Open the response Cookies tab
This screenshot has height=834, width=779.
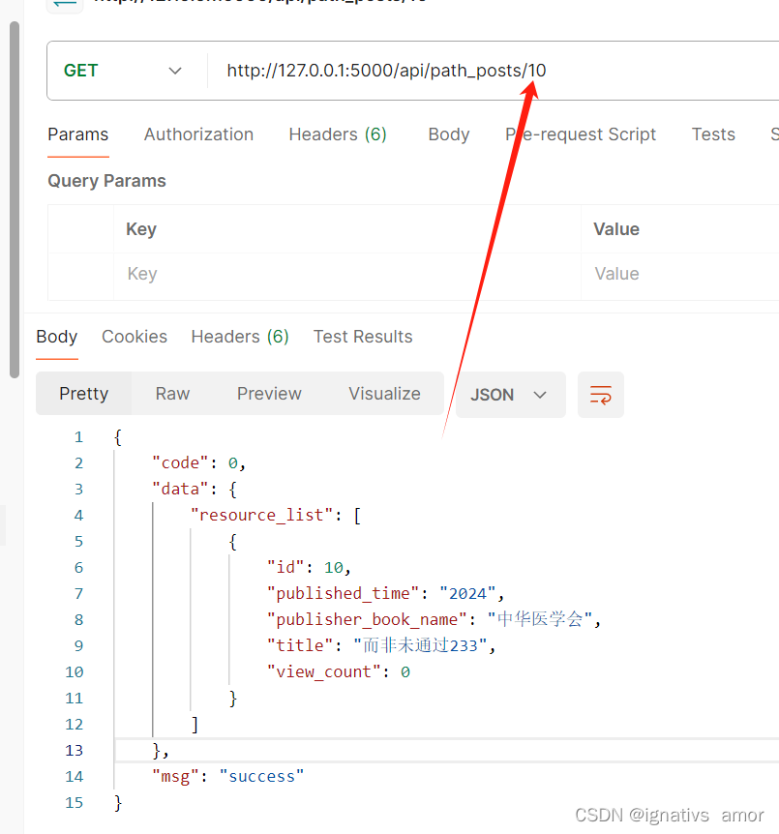tap(135, 337)
